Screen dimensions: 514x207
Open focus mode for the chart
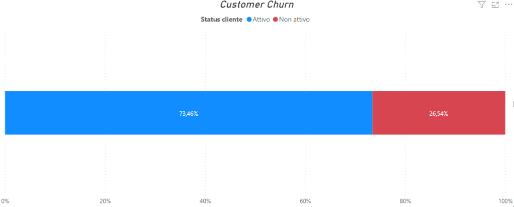coord(495,5)
